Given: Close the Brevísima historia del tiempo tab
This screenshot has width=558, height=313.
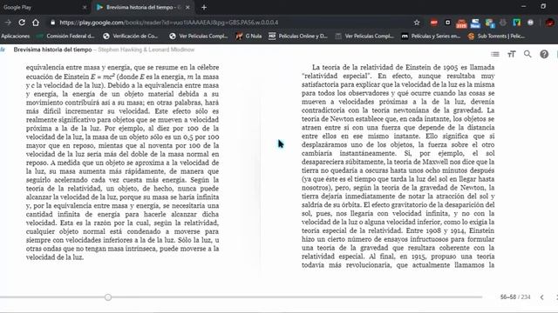Looking at the screenshot, I should [x=187, y=7].
